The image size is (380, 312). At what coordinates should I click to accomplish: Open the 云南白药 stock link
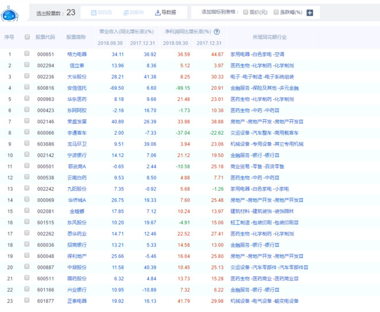click(x=76, y=177)
